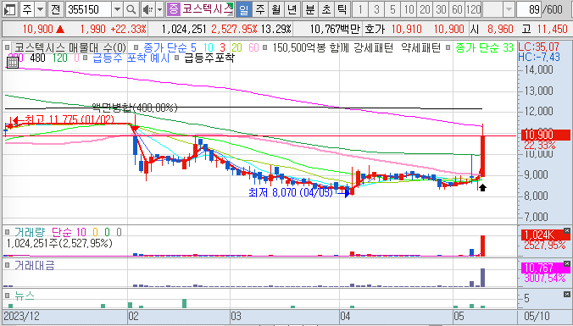Toggle the 종가 단순 33 indicator square
The image size is (573, 326).
coord(448,47)
